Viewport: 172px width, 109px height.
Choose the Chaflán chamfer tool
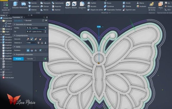click(92, 3)
